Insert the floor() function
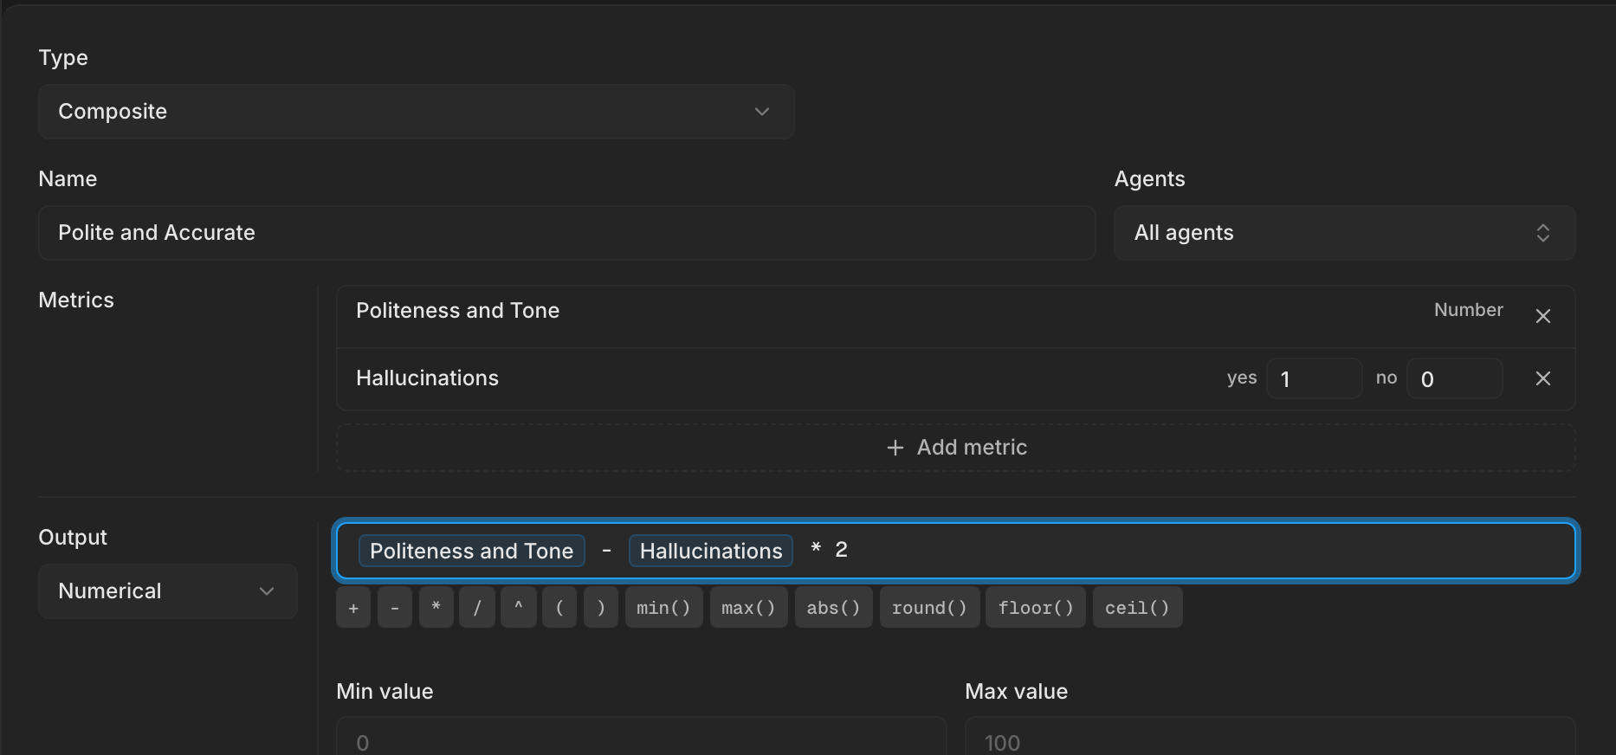 coord(1036,607)
